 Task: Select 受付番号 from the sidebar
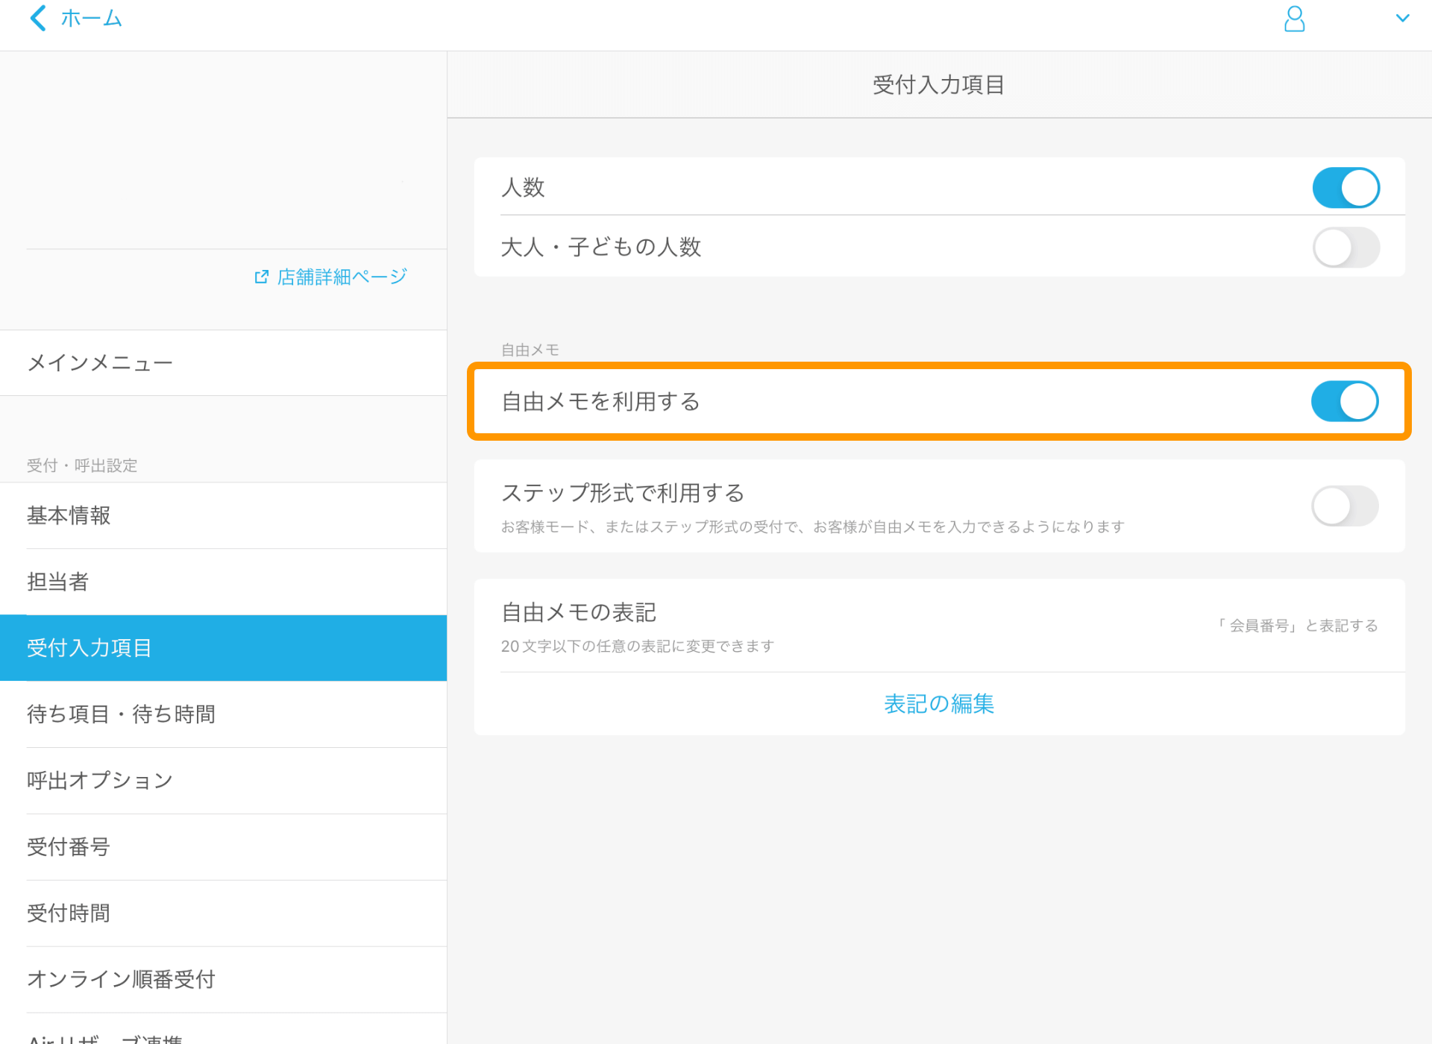(68, 847)
